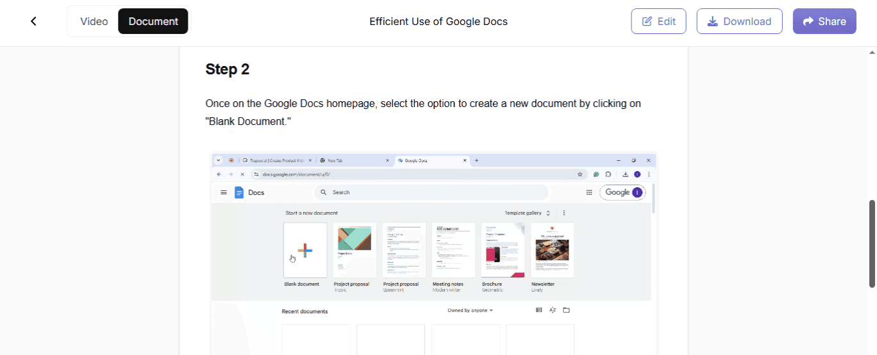Open the Brochure Geometric template
This screenshot has height=355, width=877.
[x=503, y=250]
